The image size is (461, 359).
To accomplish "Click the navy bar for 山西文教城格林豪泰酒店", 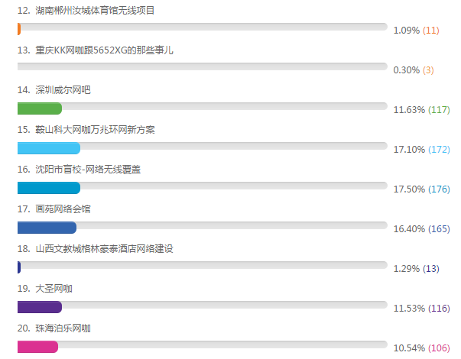I will 19,267.
